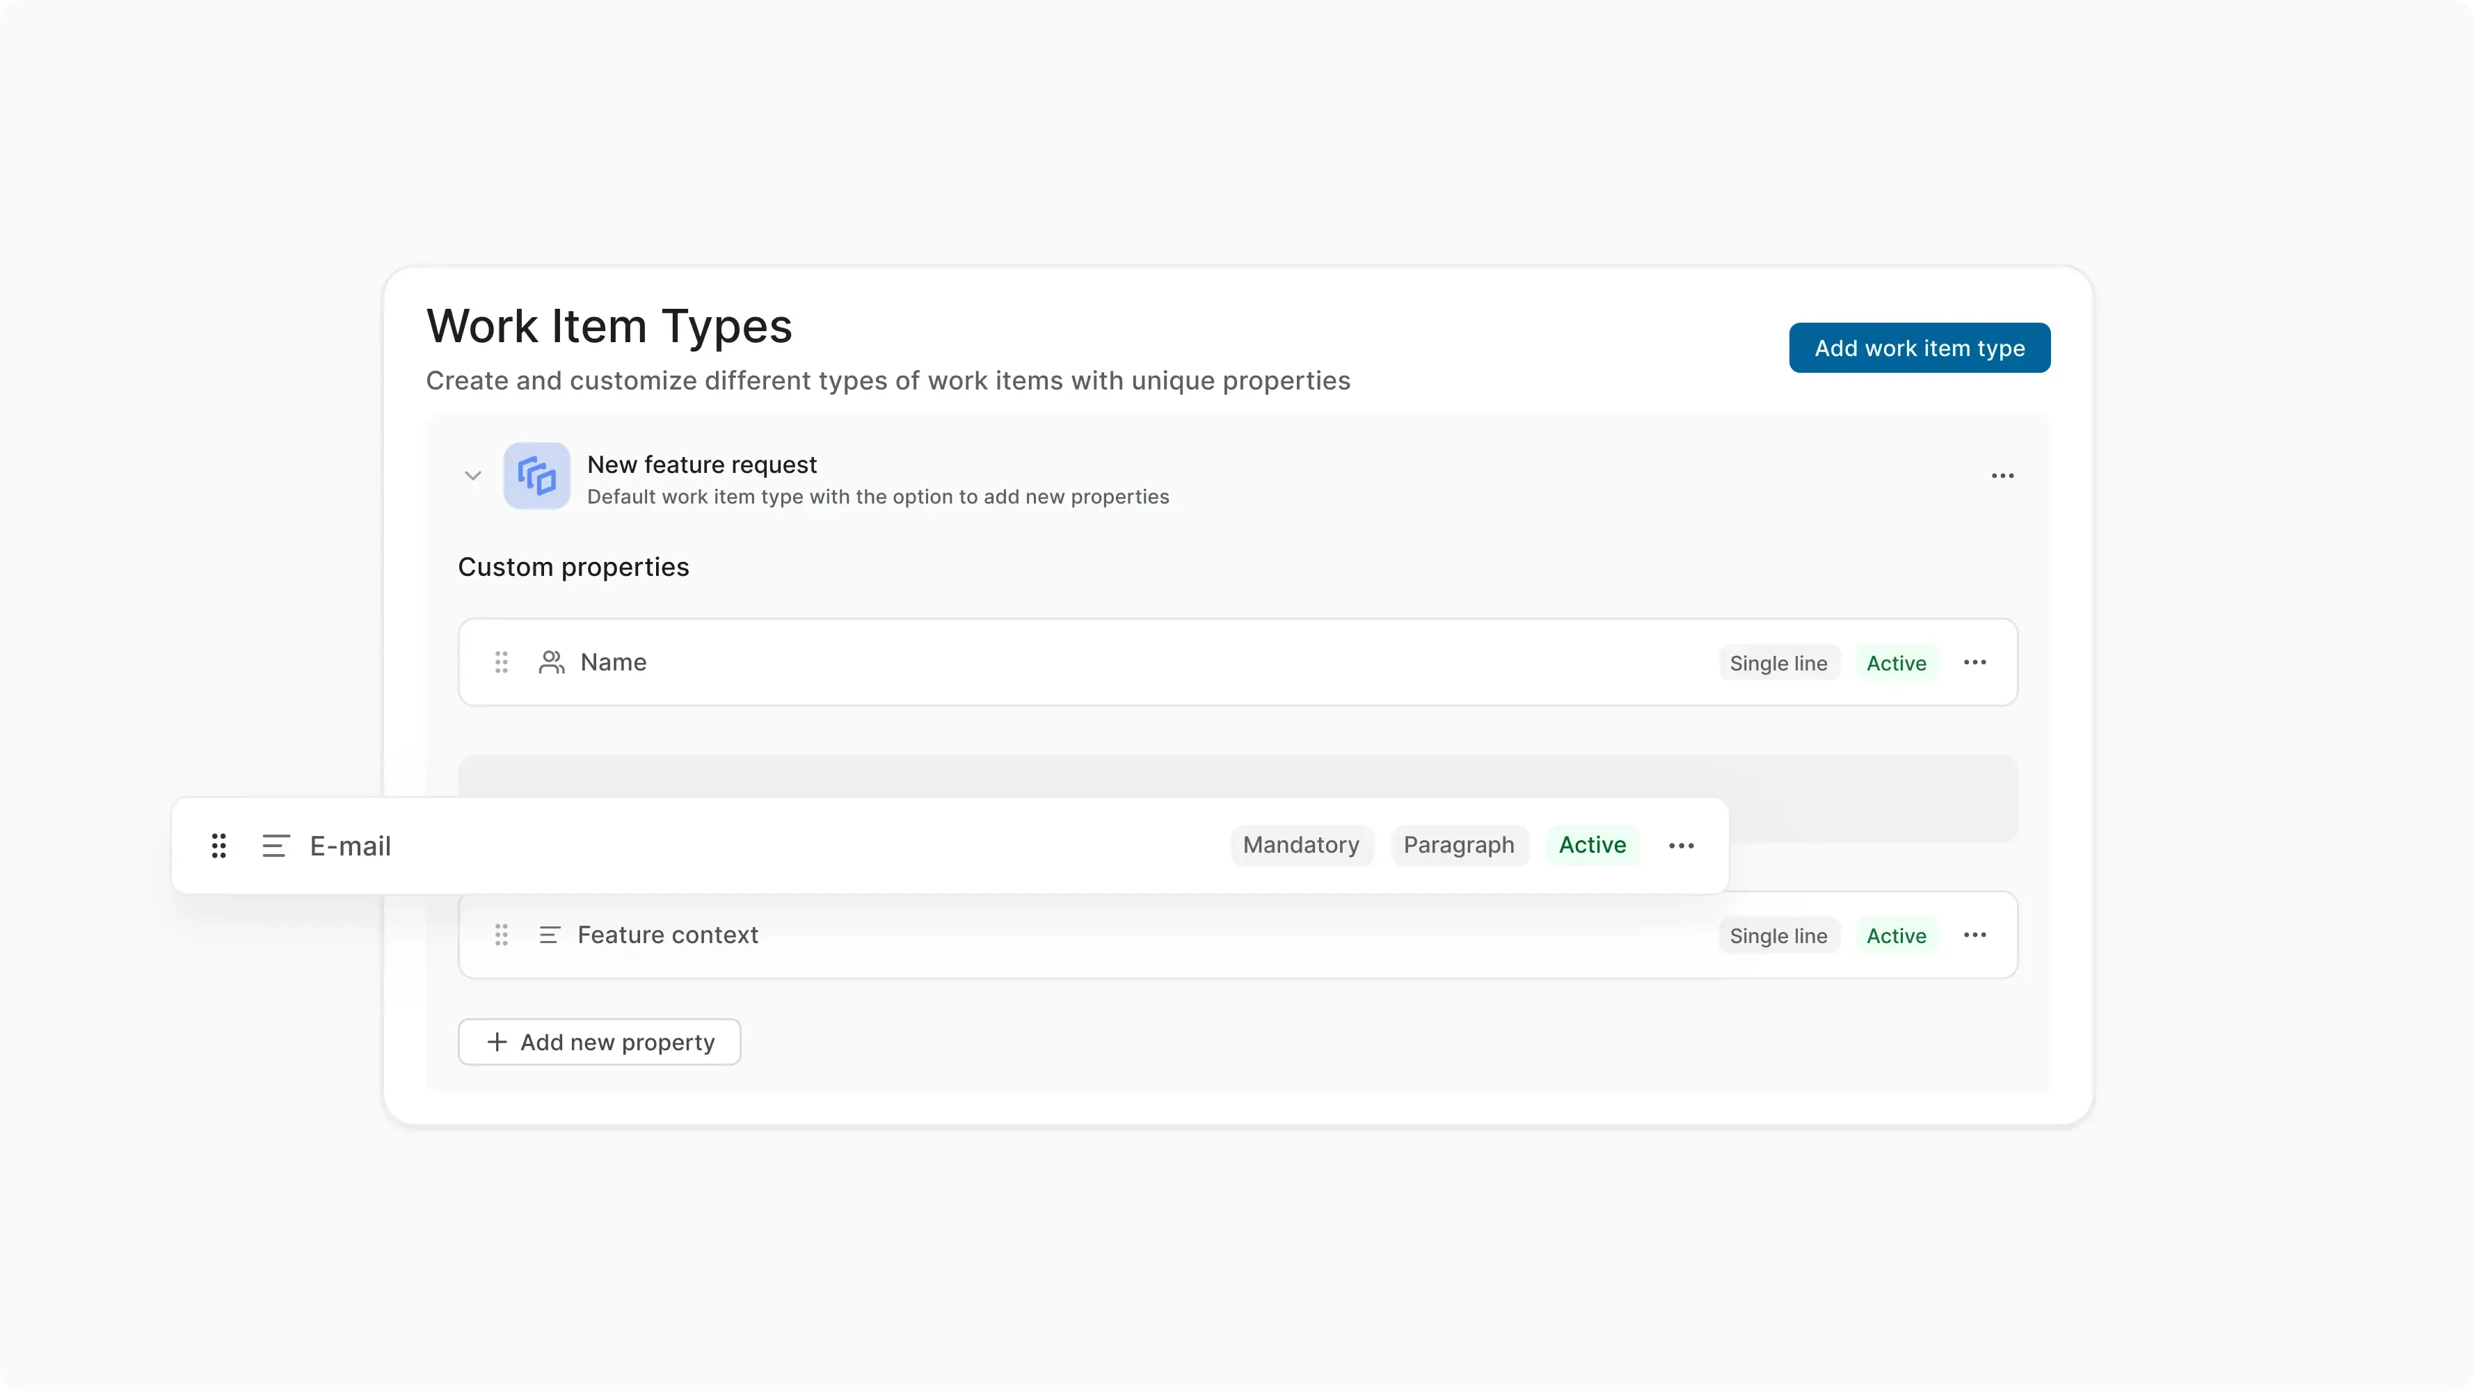The width and height of the screenshot is (2474, 1391).
Task: Click the text icon beside Feature context
Action: 548,934
